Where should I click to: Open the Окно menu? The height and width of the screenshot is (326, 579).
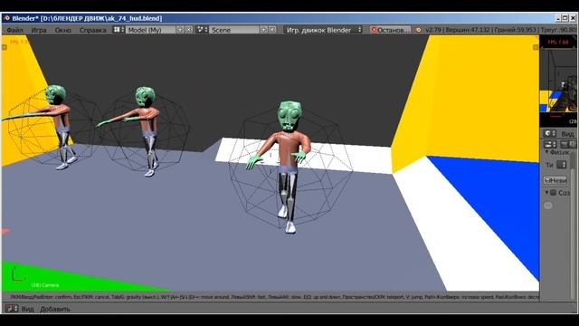(62, 30)
